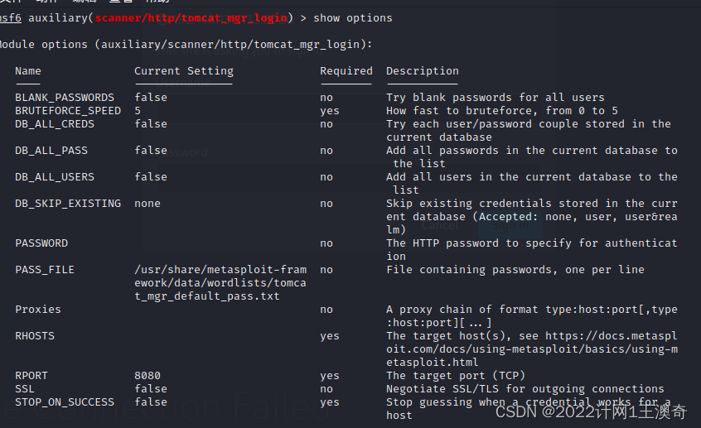
Task: Select the DB_ALL_PASS option name
Action: (51, 151)
